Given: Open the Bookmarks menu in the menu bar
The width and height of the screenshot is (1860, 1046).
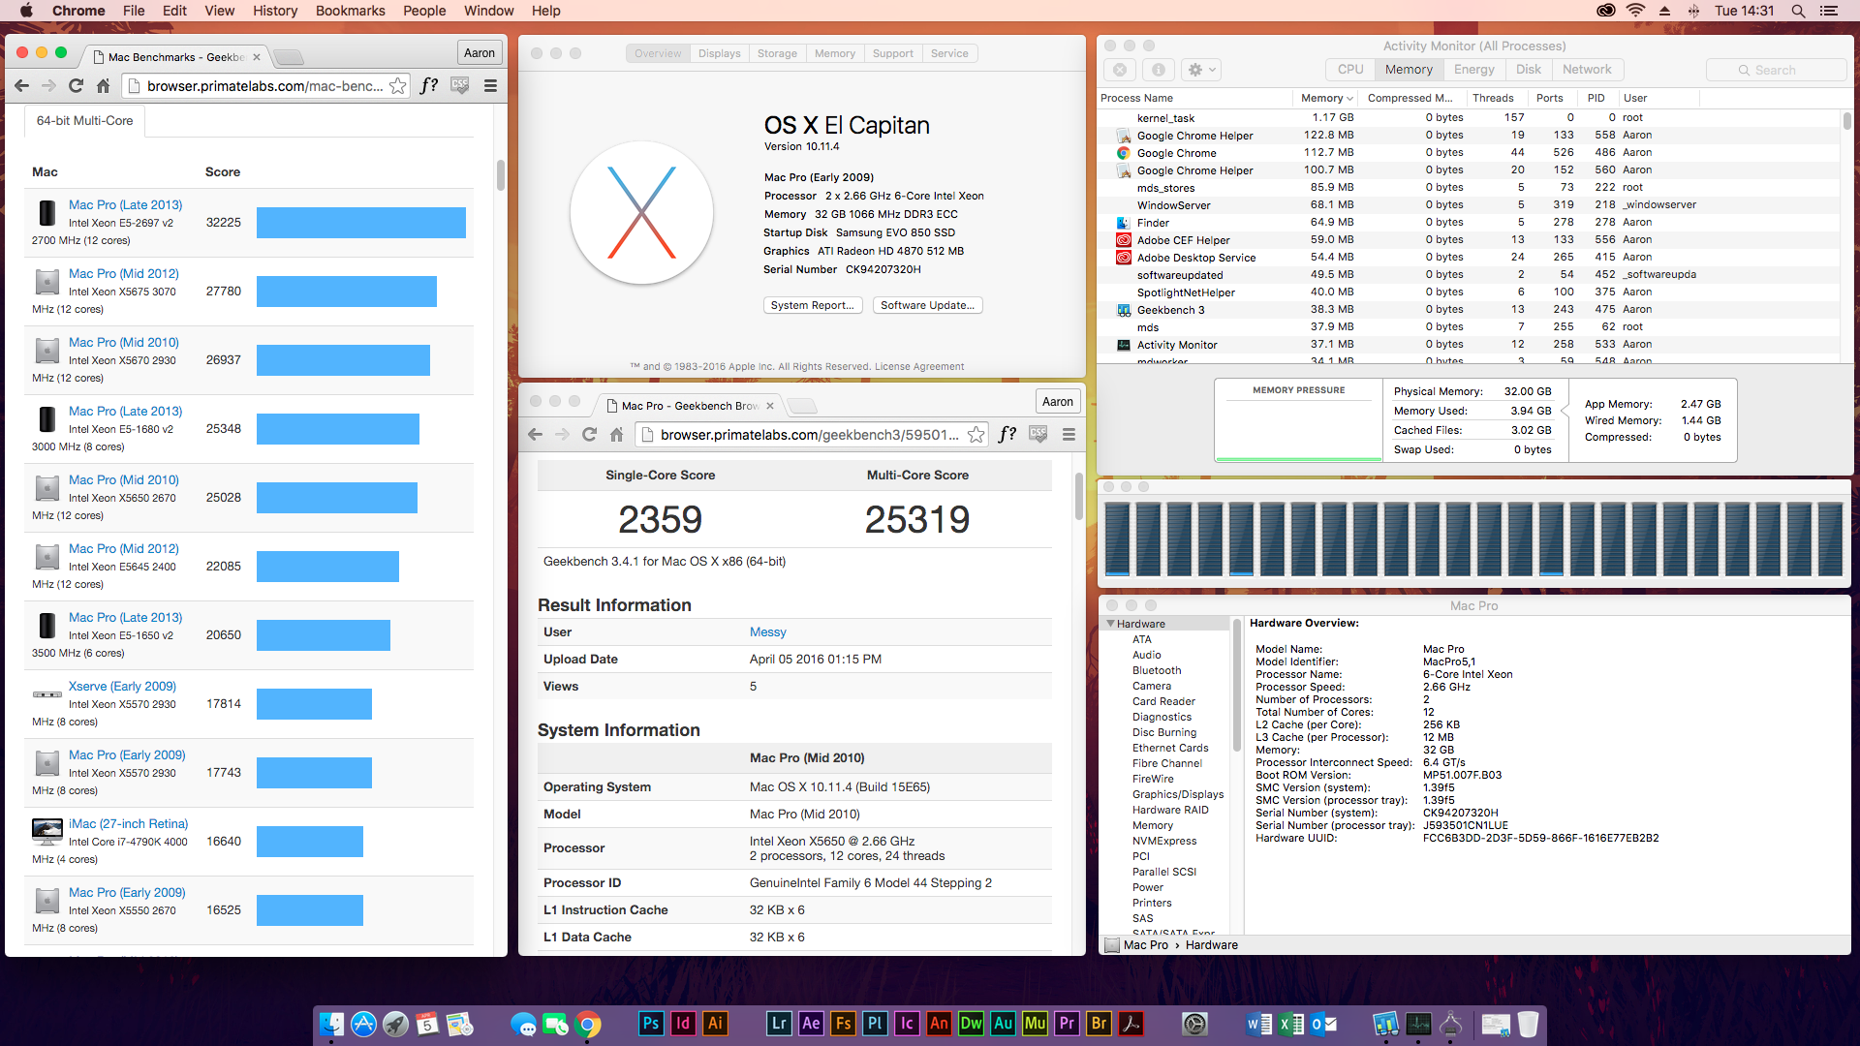Looking at the screenshot, I should (x=350, y=11).
